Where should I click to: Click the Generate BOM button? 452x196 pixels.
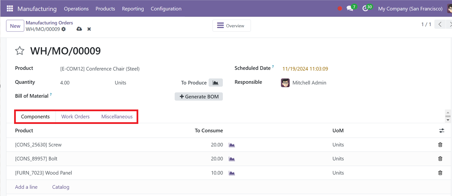[x=199, y=96]
